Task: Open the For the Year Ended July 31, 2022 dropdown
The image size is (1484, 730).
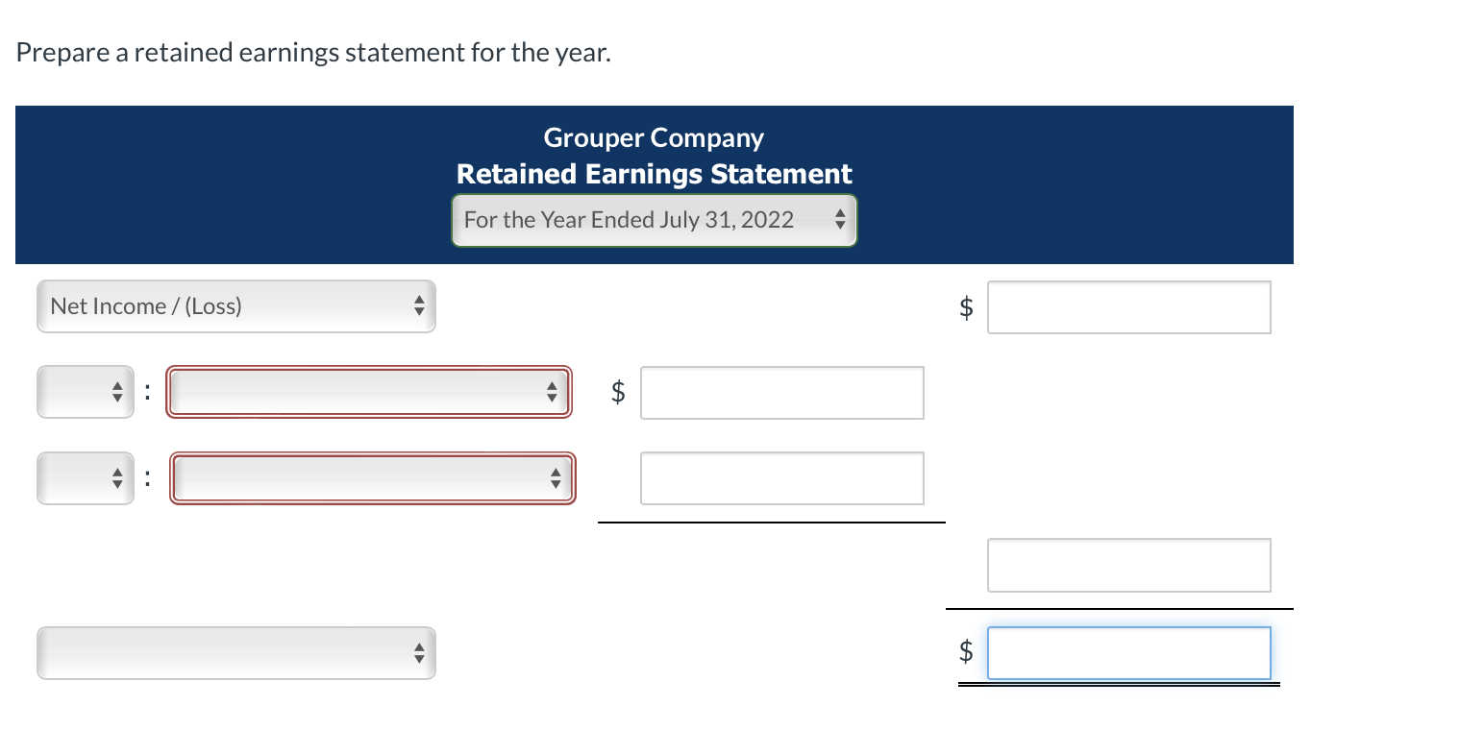Action: coord(654,220)
